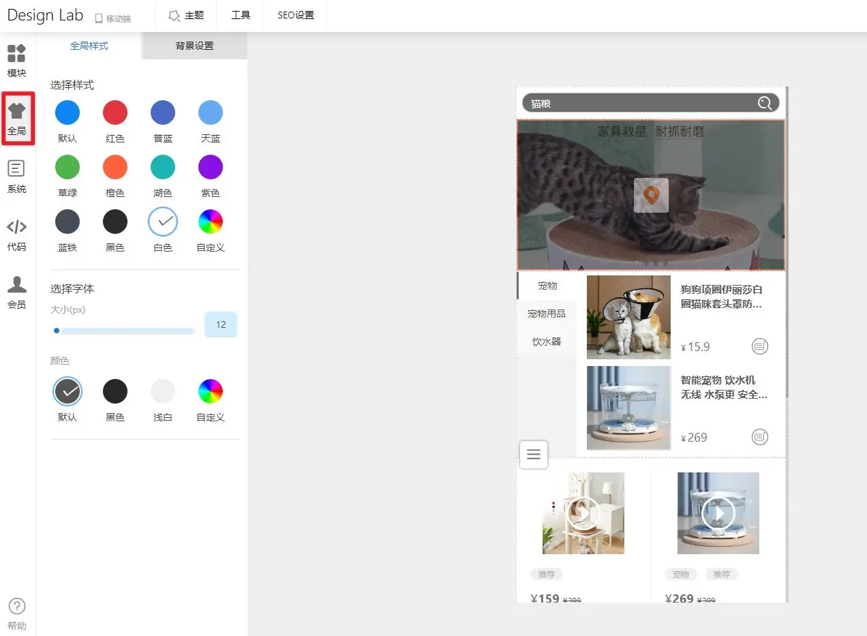Open the 模块 modules panel
Screen dimensions: 867x636
pos(17,61)
